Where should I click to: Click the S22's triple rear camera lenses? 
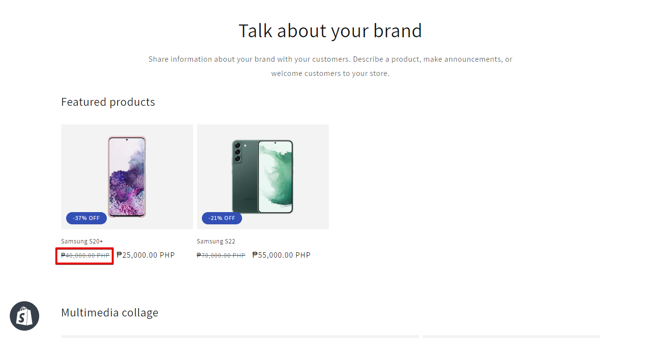tap(238, 152)
